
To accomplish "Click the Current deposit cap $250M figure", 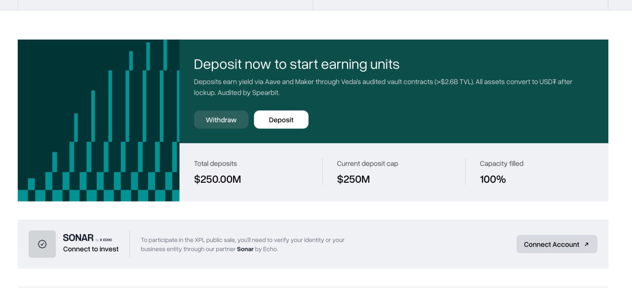I will pos(354,179).
